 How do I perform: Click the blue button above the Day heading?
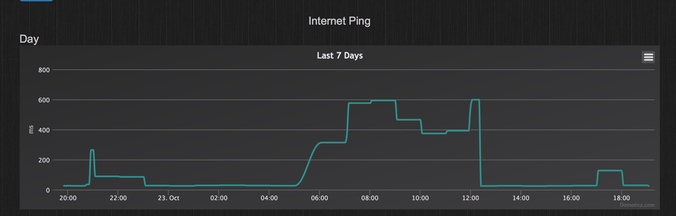[36, 1]
